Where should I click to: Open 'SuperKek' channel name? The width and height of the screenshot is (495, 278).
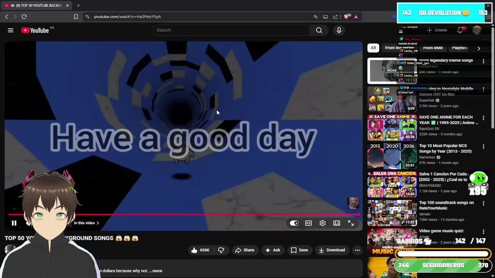[x=427, y=100]
